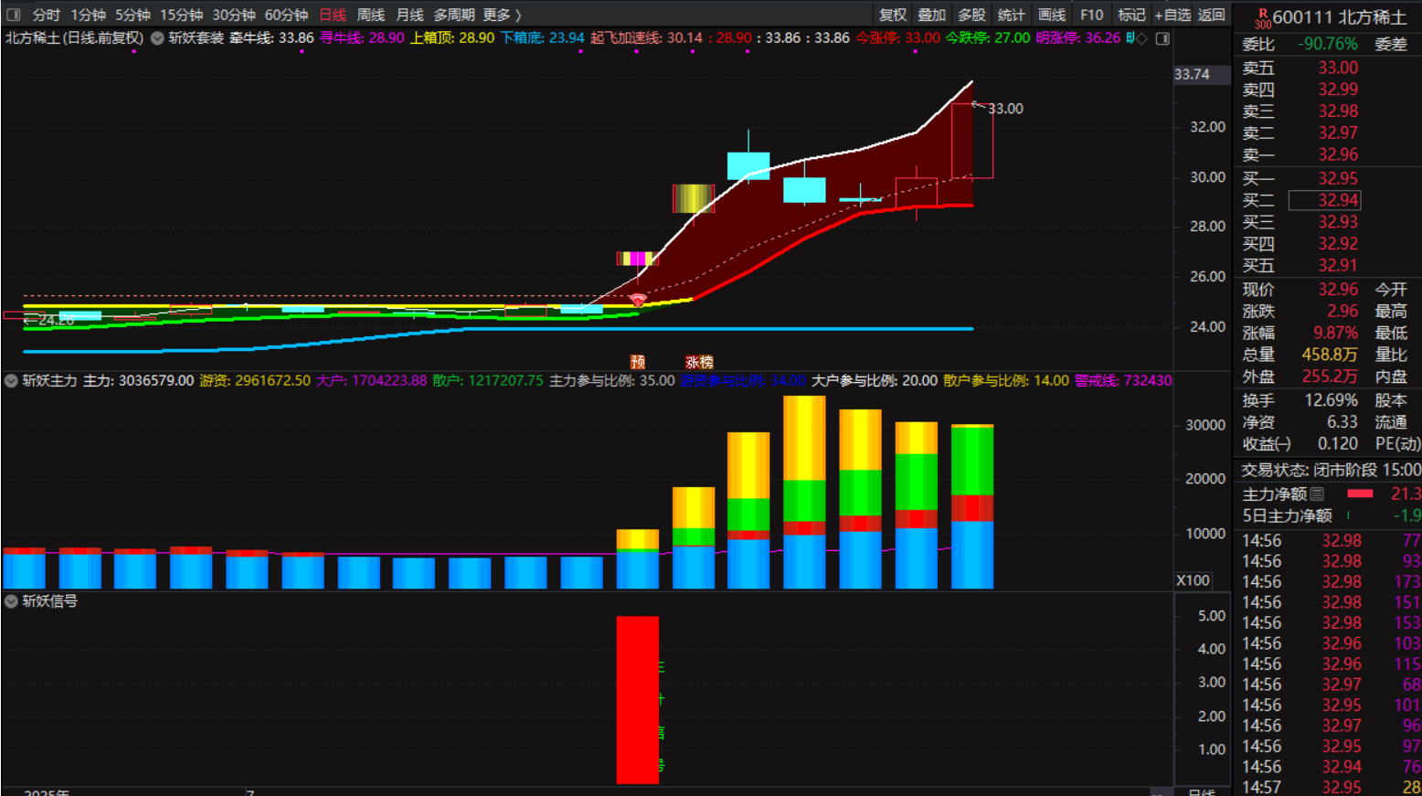Image resolution: width=1422 pixels, height=796 pixels.
Task: Open the 更多 periods menu
Action: [x=502, y=15]
